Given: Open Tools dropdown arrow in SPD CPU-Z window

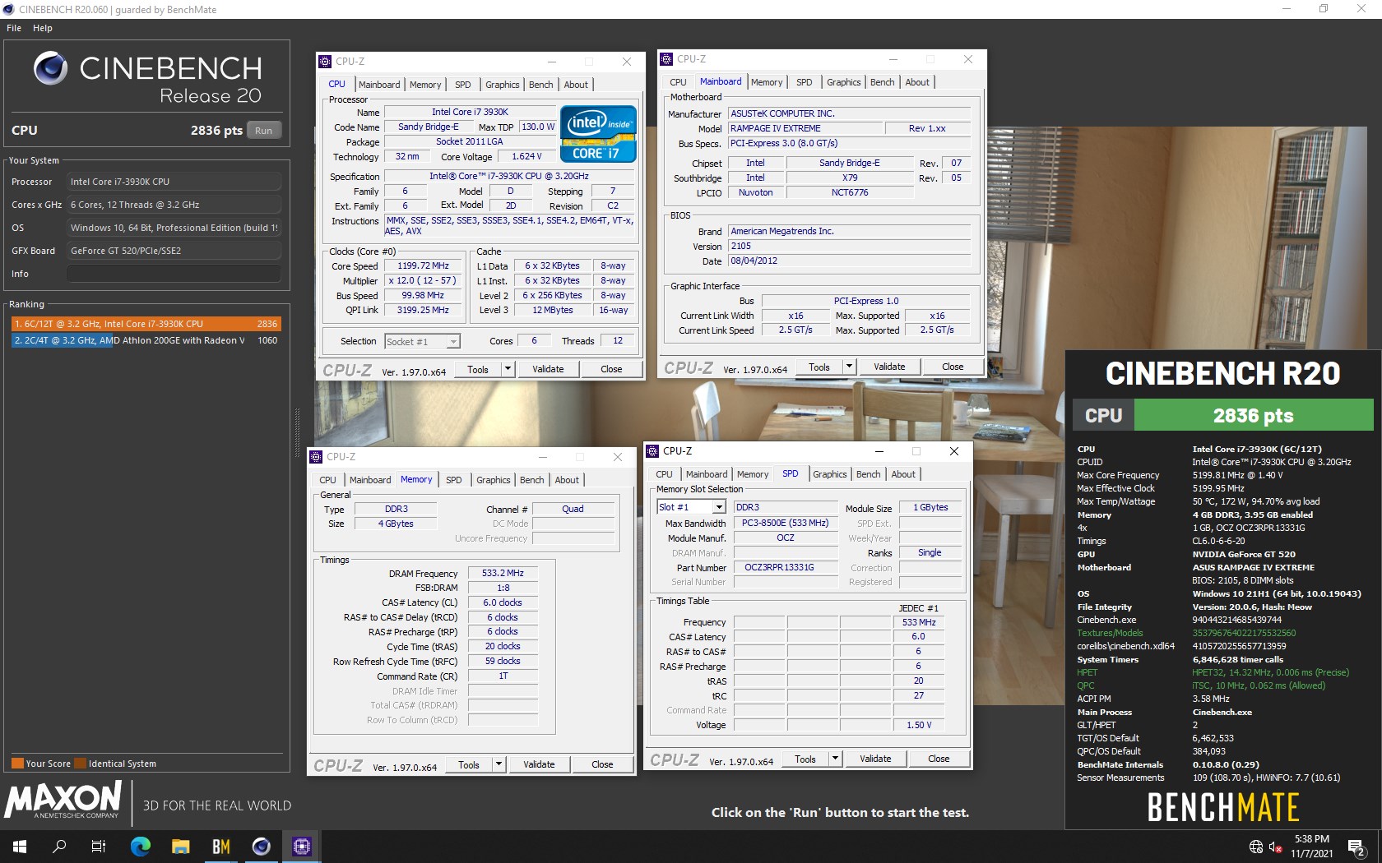Looking at the screenshot, I should [835, 759].
